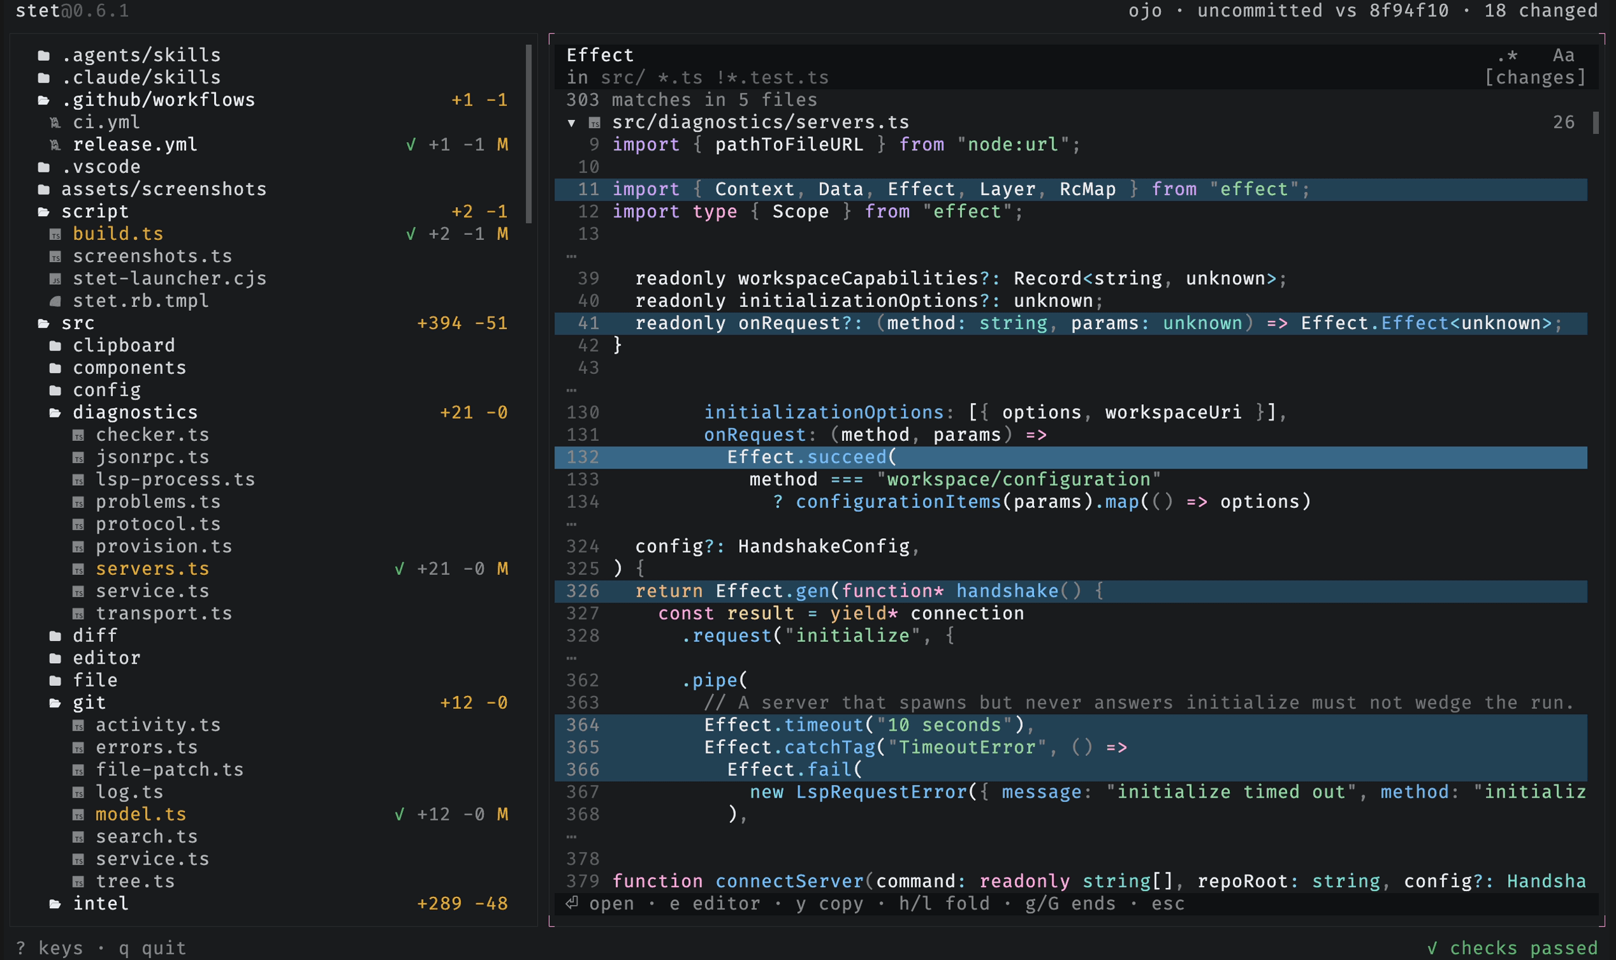The height and width of the screenshot is (960, 1616).
Task: Collapse the intel folder
Action: tap(56, 904)
